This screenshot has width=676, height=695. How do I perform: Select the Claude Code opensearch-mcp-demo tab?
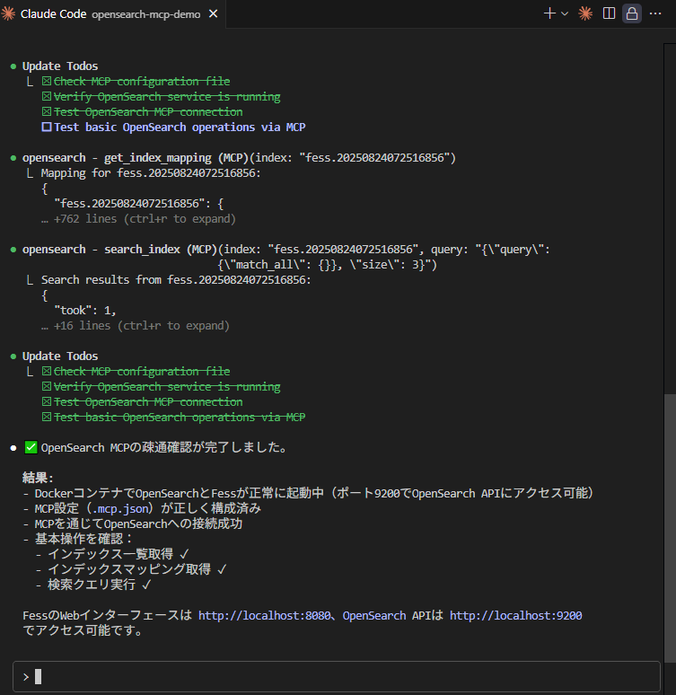112,14
